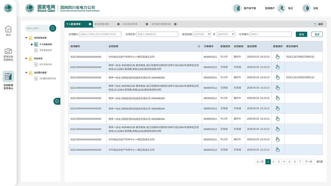Click the State Grid logo in header
Image resolution: width=331 pixels, height=186 pixels.
point(30,8)
